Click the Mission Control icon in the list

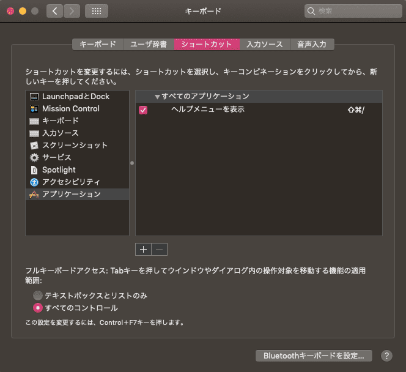(x=34, y=109)
